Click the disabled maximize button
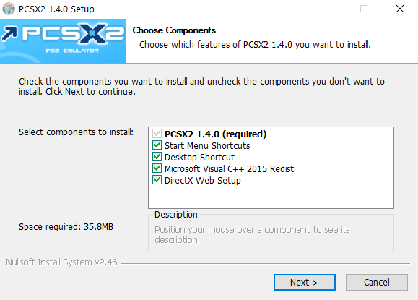Viewport: 418px width, 300px height. 364,9
